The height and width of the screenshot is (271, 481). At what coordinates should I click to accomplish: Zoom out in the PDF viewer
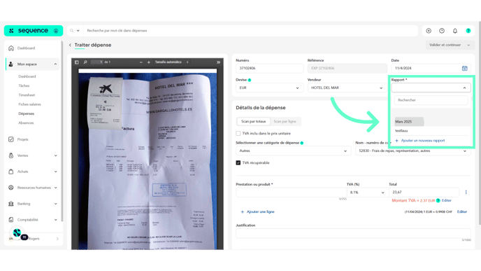[x=141, y=62]
